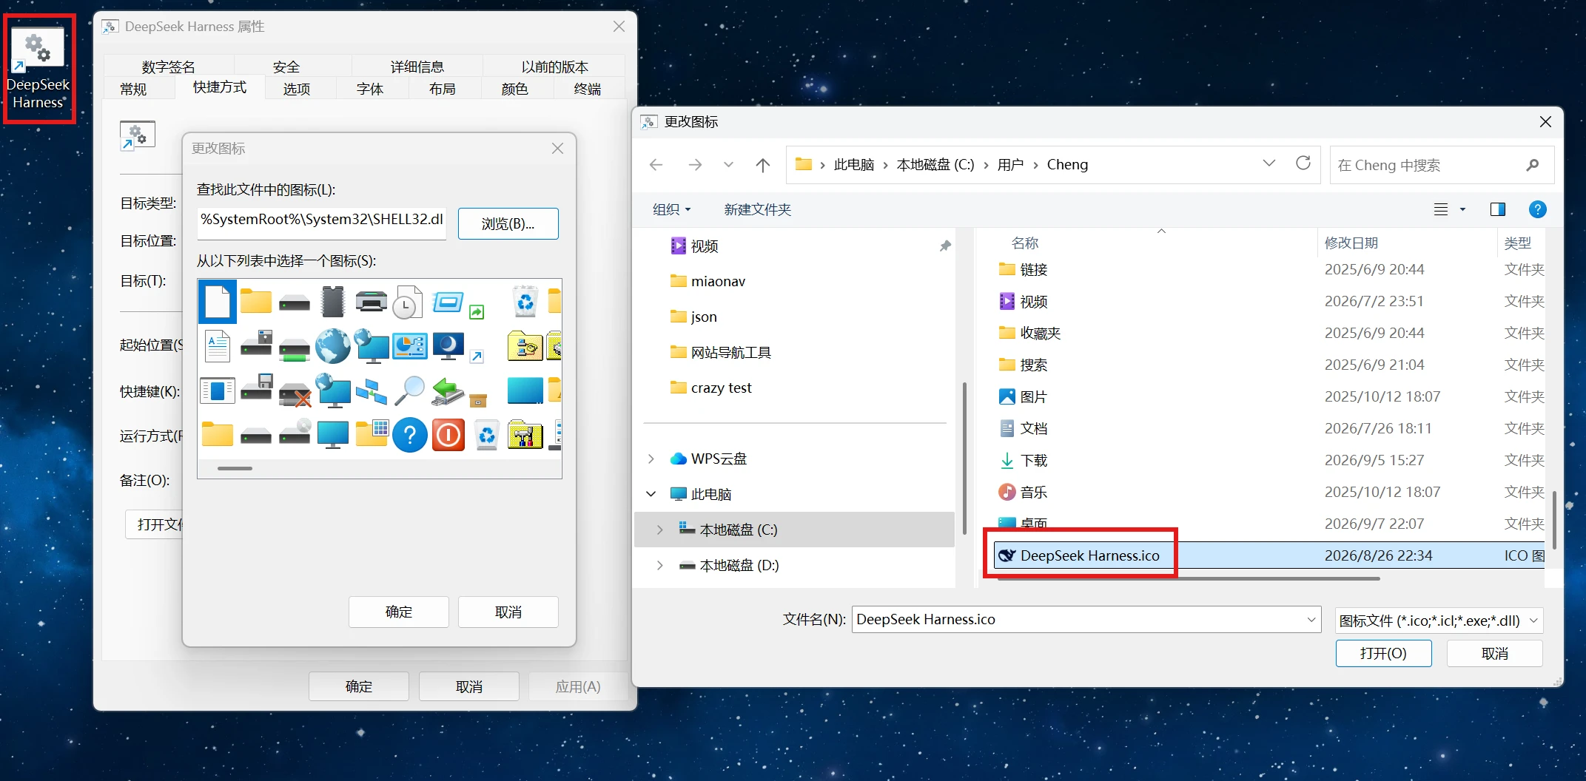Open the 文件名 combo box dropdown
Viewport: 1586px width, 781px height.
(1311, 620)
